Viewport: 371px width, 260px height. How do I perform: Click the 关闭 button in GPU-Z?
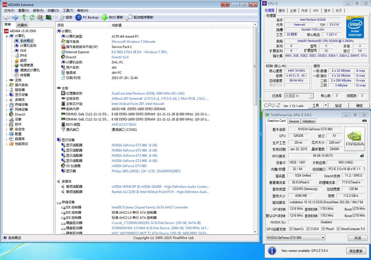[x=358, y=238]
